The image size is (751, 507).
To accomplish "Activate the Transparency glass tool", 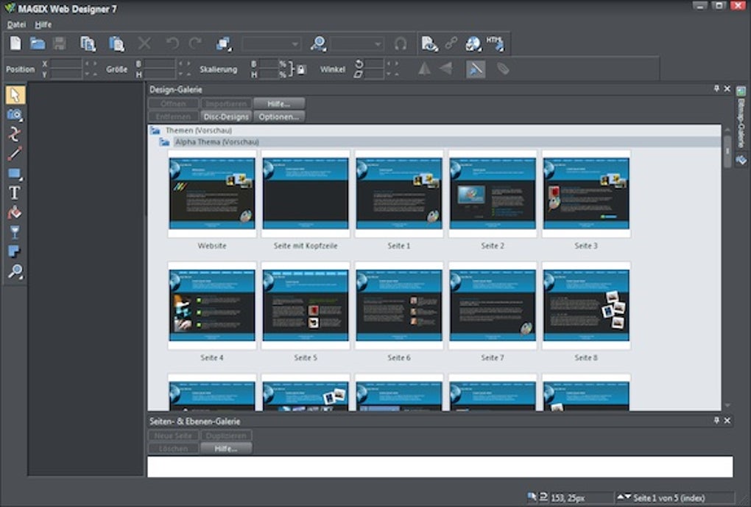I will pyautogui.click(x=15, y=233).
